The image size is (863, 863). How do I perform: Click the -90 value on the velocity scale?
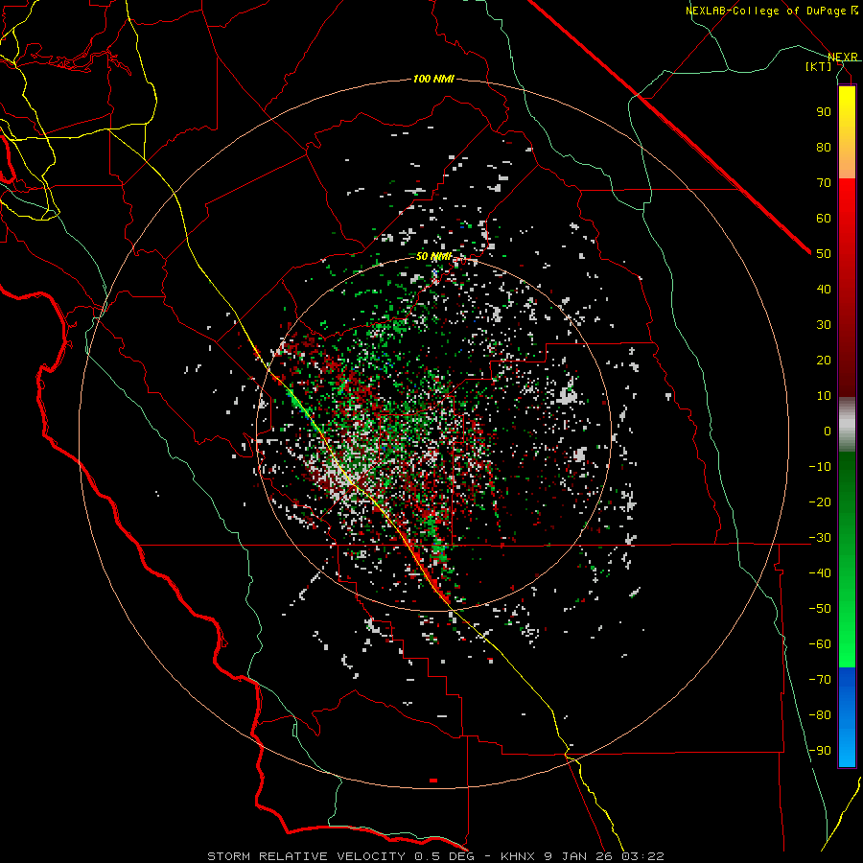[820, 751]
